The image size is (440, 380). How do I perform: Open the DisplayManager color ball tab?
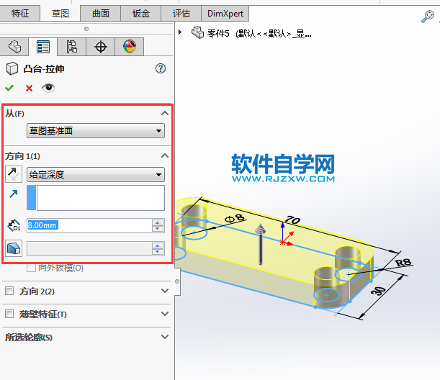[x=130, y=47]
